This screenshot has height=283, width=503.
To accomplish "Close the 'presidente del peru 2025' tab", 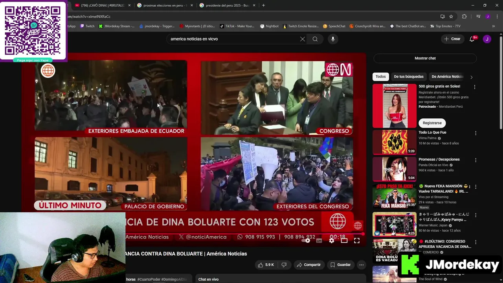I will coord(254,6).
